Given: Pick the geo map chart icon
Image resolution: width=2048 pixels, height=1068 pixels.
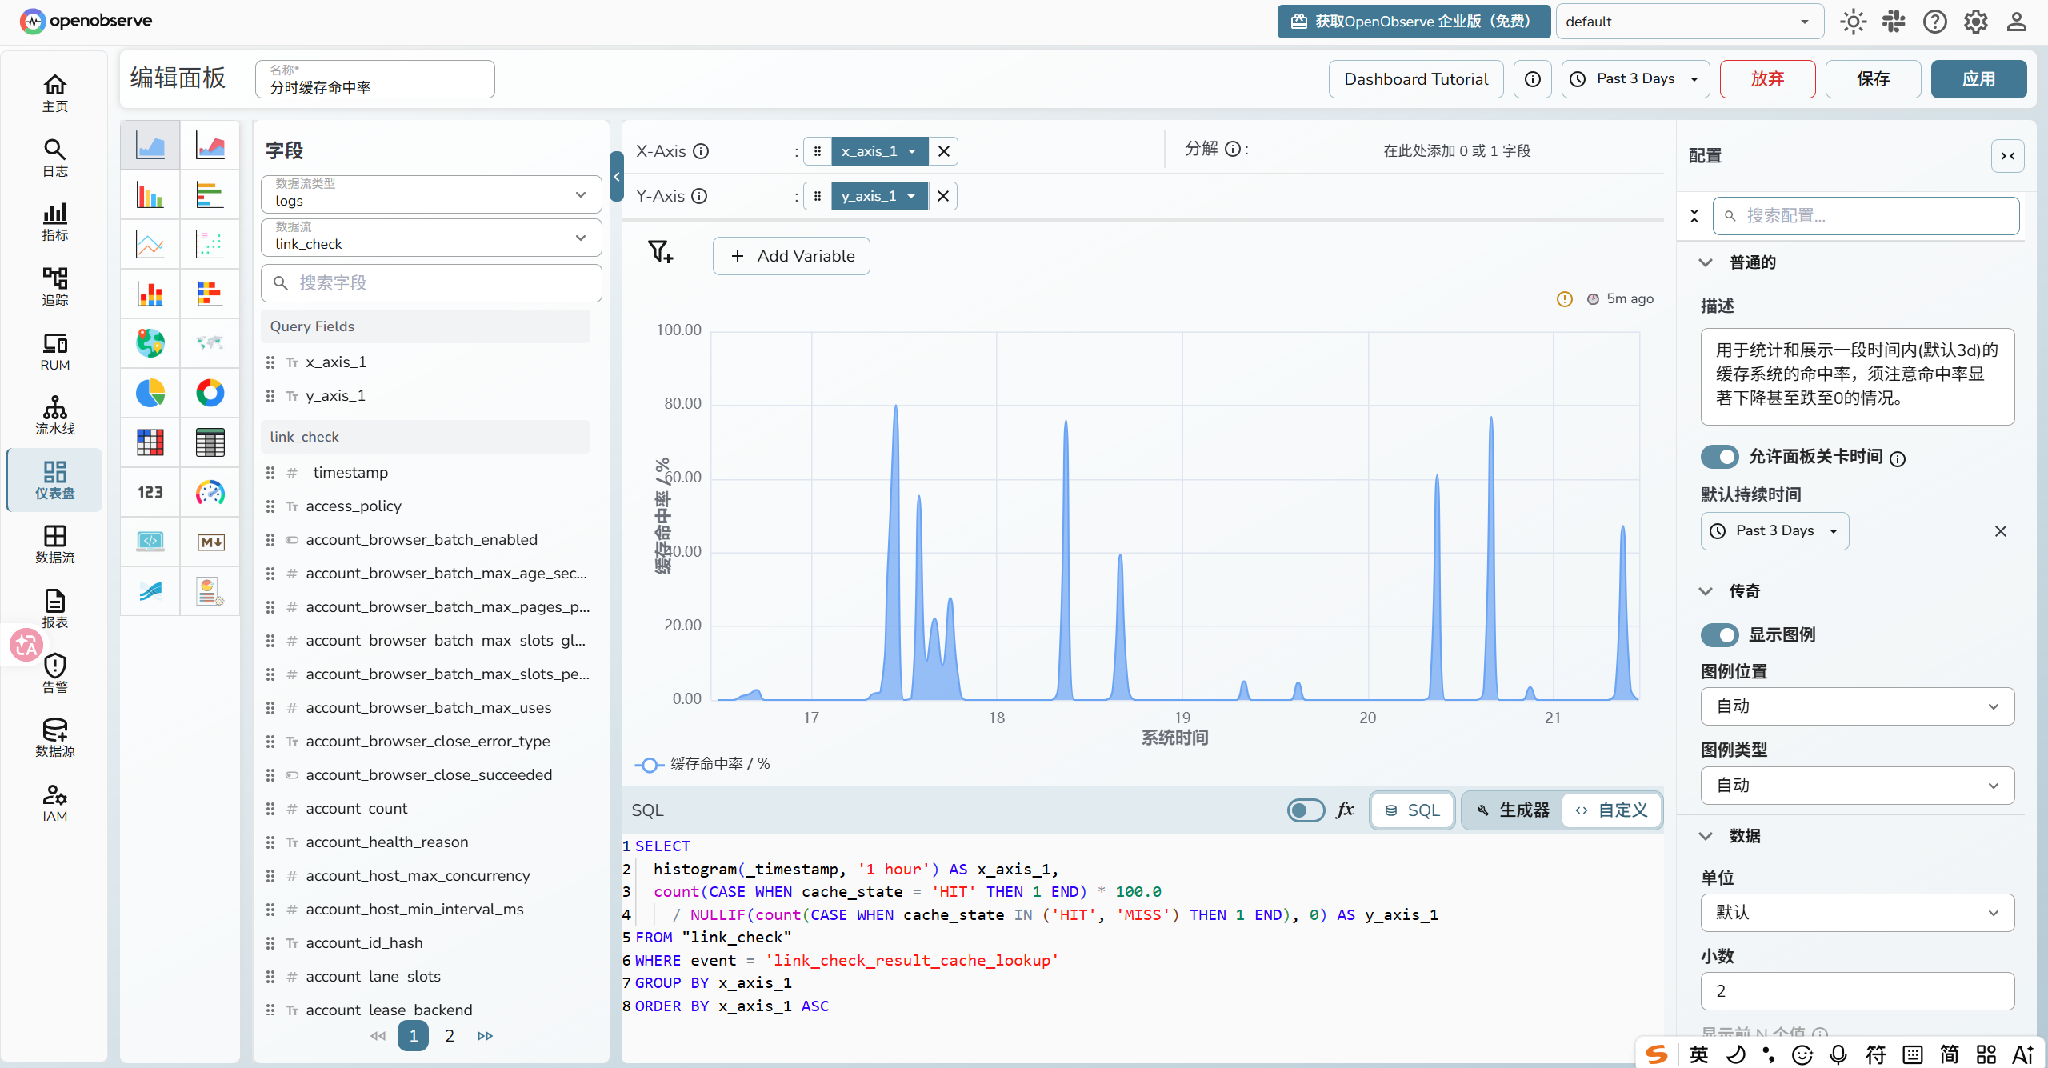Looking at the screenshot, I should [x=150, y=343].
